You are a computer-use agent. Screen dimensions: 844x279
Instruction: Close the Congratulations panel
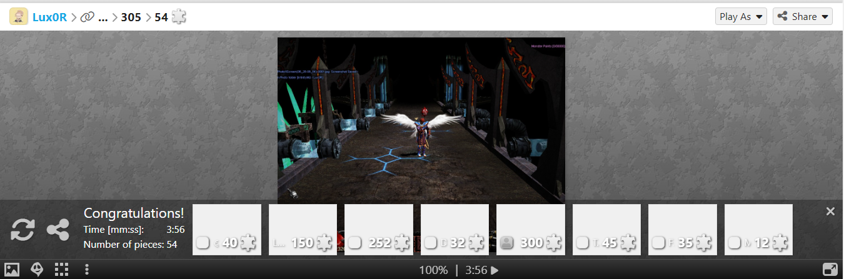830,212
